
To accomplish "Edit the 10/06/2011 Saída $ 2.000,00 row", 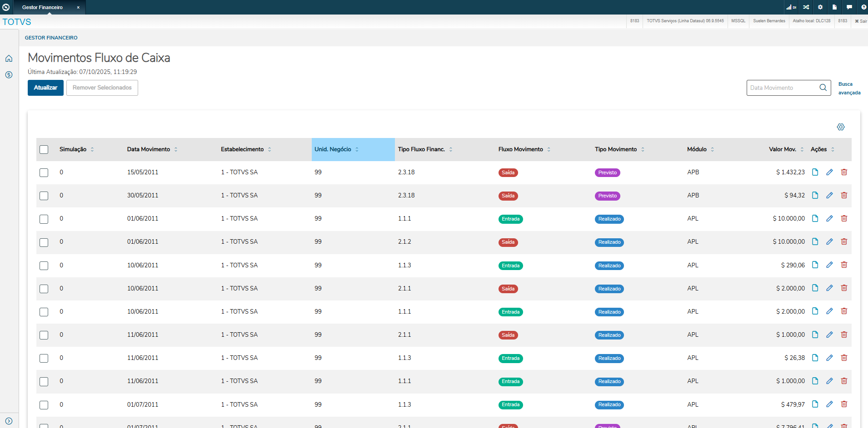I will 829,288.
